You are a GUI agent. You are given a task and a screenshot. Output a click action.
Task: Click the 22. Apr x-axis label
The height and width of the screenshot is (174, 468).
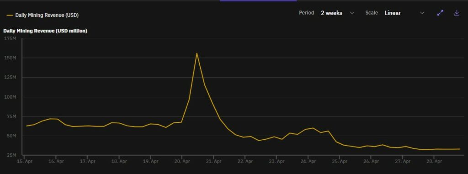click(x=245, y=162)
